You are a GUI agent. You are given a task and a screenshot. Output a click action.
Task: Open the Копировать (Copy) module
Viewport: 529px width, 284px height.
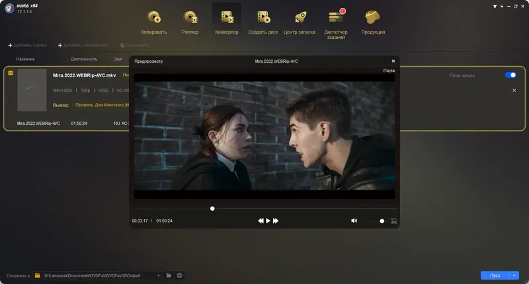154,22
